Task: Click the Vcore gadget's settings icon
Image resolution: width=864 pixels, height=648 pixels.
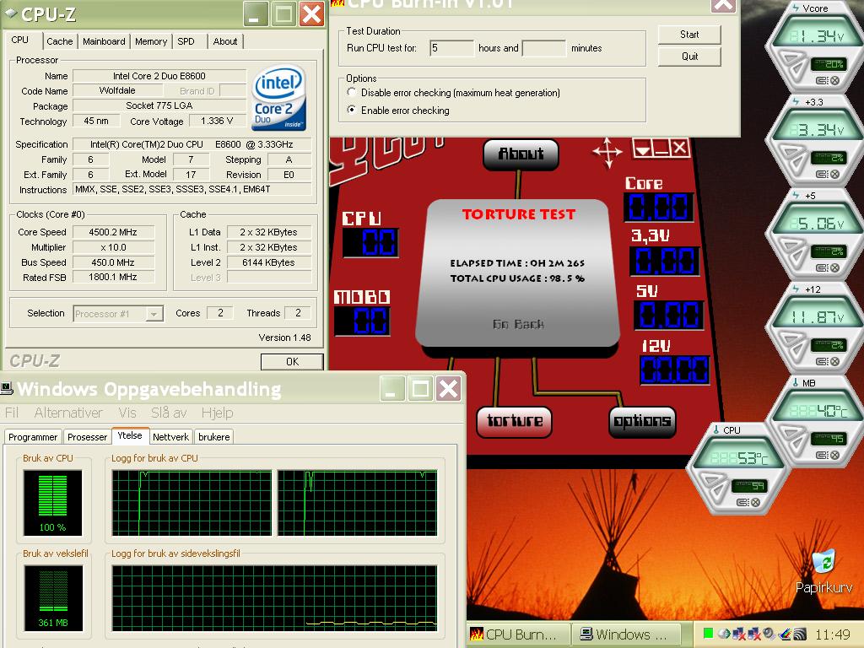Action: pyautogui.click(x=821, y=81)
